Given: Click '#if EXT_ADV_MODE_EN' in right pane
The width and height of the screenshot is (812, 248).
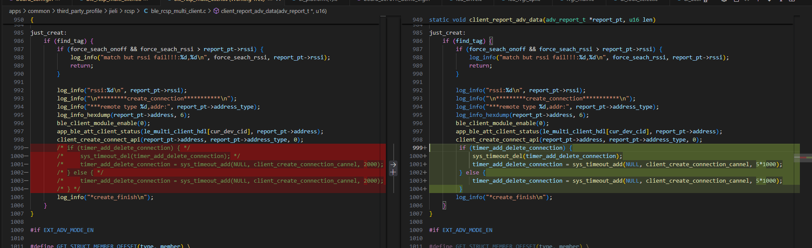Looking at the screenshot, I should coord(461,230).
